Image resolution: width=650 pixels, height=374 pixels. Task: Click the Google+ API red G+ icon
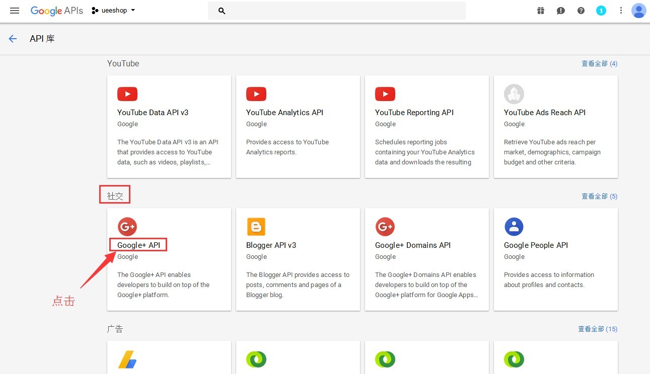[x=127, y=227]
